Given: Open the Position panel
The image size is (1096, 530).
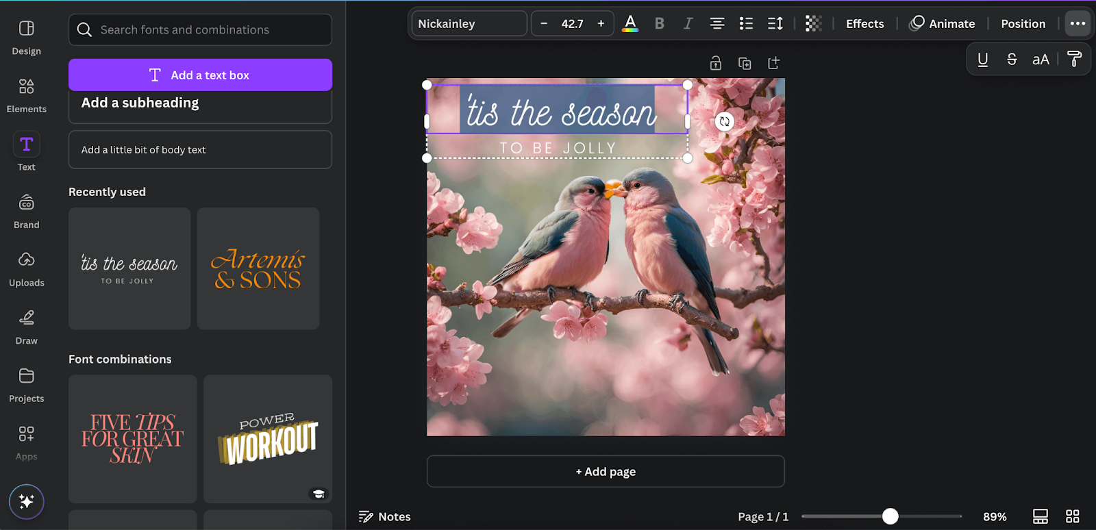Looking at the screenshot, I should click(x=1023, y=24).
